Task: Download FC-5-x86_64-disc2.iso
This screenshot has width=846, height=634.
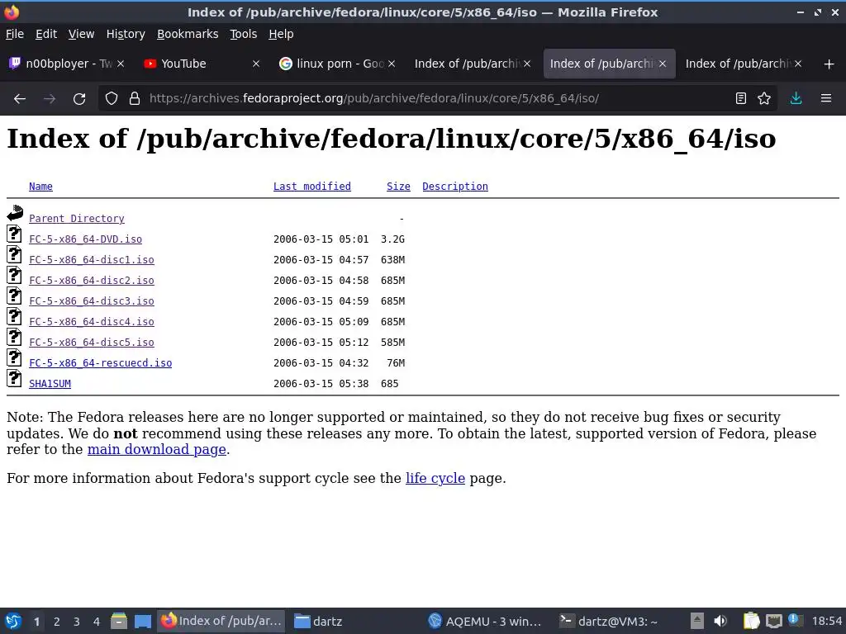Action: point(91,281)
